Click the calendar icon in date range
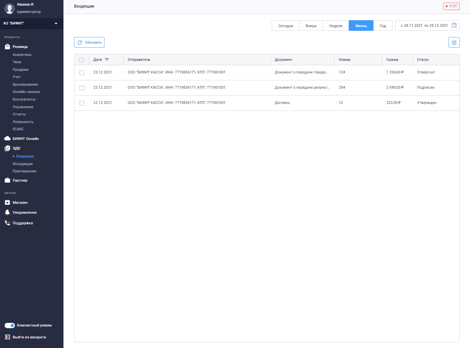This screenshot has height=348, width=470. 454,25
